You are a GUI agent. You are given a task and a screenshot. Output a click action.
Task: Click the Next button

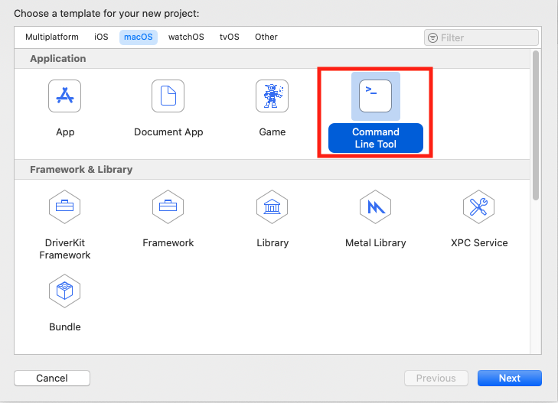(x=510, y=378)
